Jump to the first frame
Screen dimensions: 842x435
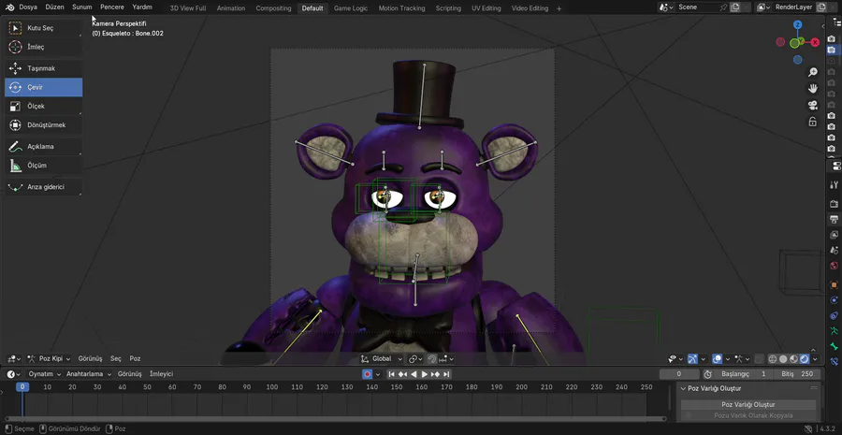(x=391, y=374)
